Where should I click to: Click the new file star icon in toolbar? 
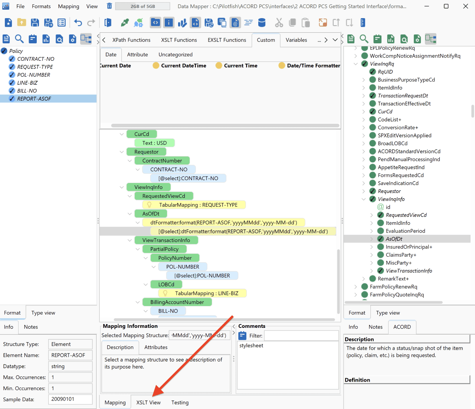point(8,23)
